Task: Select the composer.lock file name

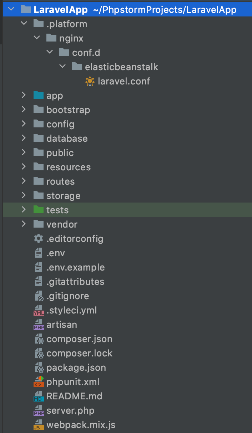Action: [80, 354]
